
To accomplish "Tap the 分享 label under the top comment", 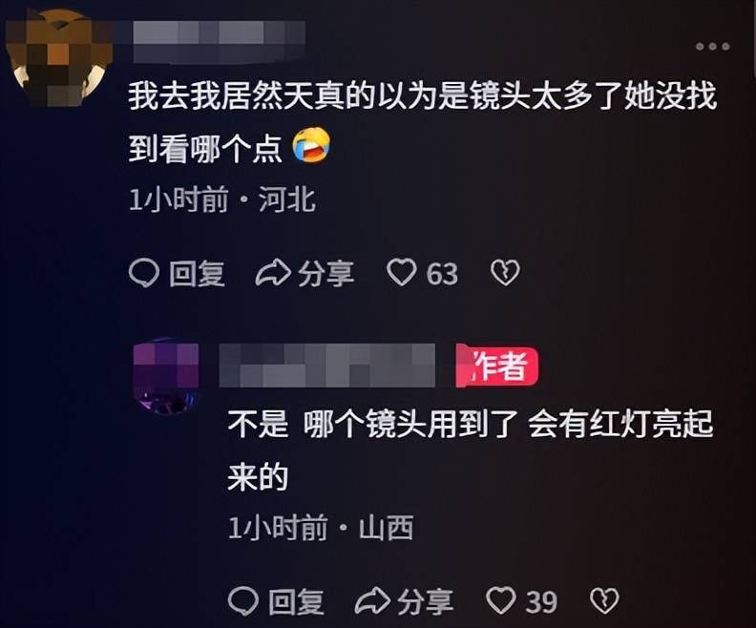I will tap(325, 274).
